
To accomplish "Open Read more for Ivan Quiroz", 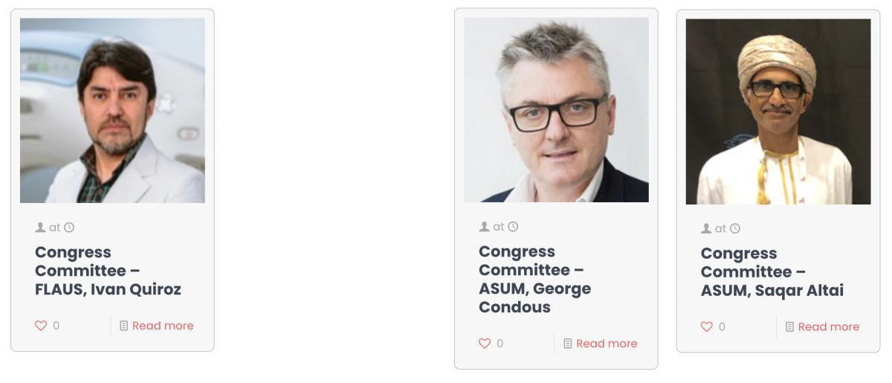I will (x=163, y=326).
